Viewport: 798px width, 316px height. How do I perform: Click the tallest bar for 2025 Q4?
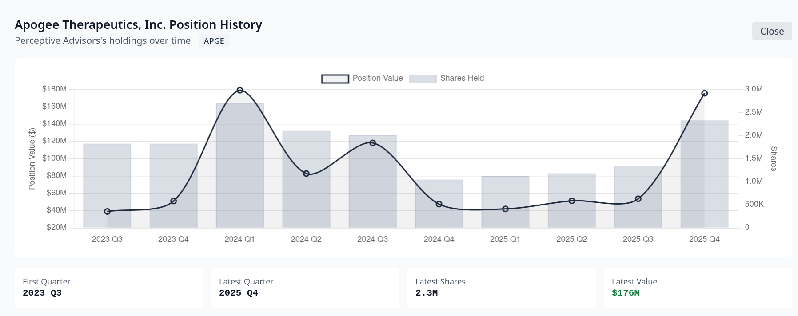point(705,173)
